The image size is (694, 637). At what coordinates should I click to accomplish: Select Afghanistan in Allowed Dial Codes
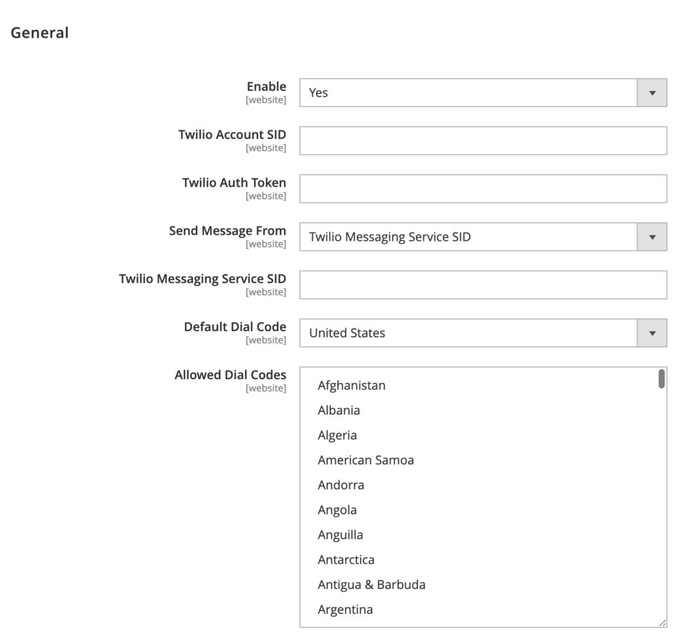(352, 385)
